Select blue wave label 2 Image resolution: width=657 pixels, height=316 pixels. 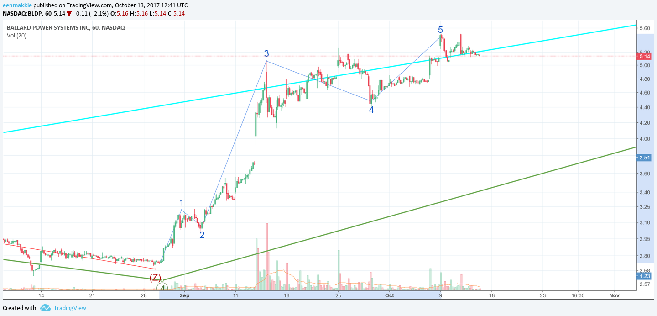click(202, 235)
